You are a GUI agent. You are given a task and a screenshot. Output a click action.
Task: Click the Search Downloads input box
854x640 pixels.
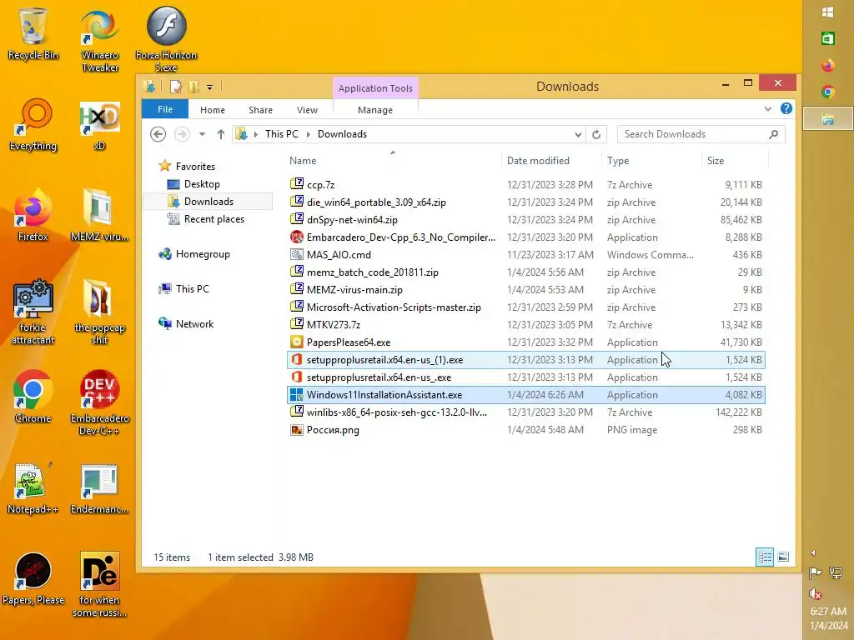click(701, 134)
